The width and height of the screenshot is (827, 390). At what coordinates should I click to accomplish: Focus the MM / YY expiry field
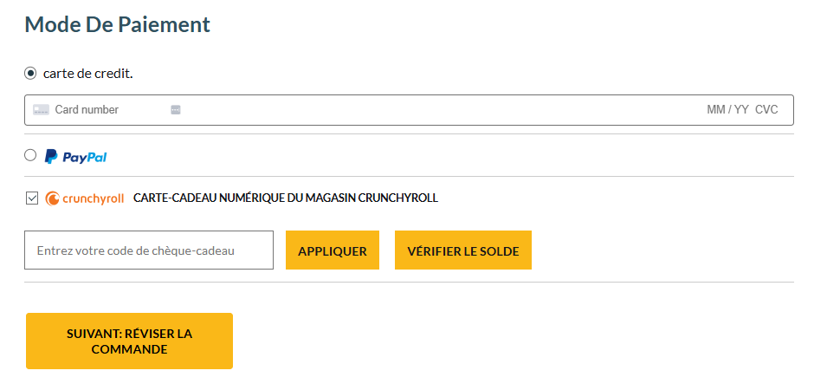pyautogui.click(x=727, y=110)
